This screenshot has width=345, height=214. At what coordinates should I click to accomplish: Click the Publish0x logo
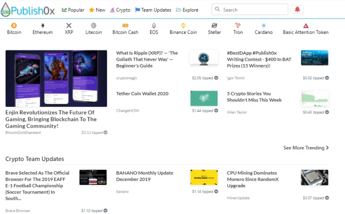(x=28, y=10)
